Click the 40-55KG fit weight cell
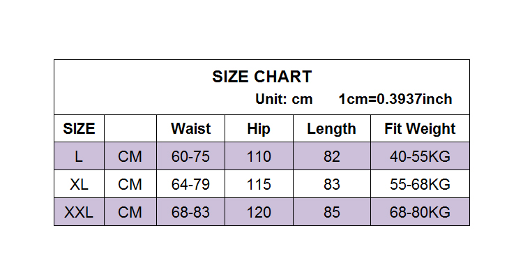Screen dimensions: 523x279 [x=420, y=156]
